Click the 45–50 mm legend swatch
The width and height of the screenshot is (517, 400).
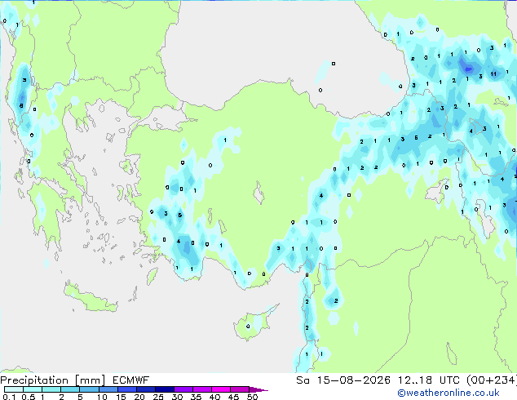click(239, 389)
